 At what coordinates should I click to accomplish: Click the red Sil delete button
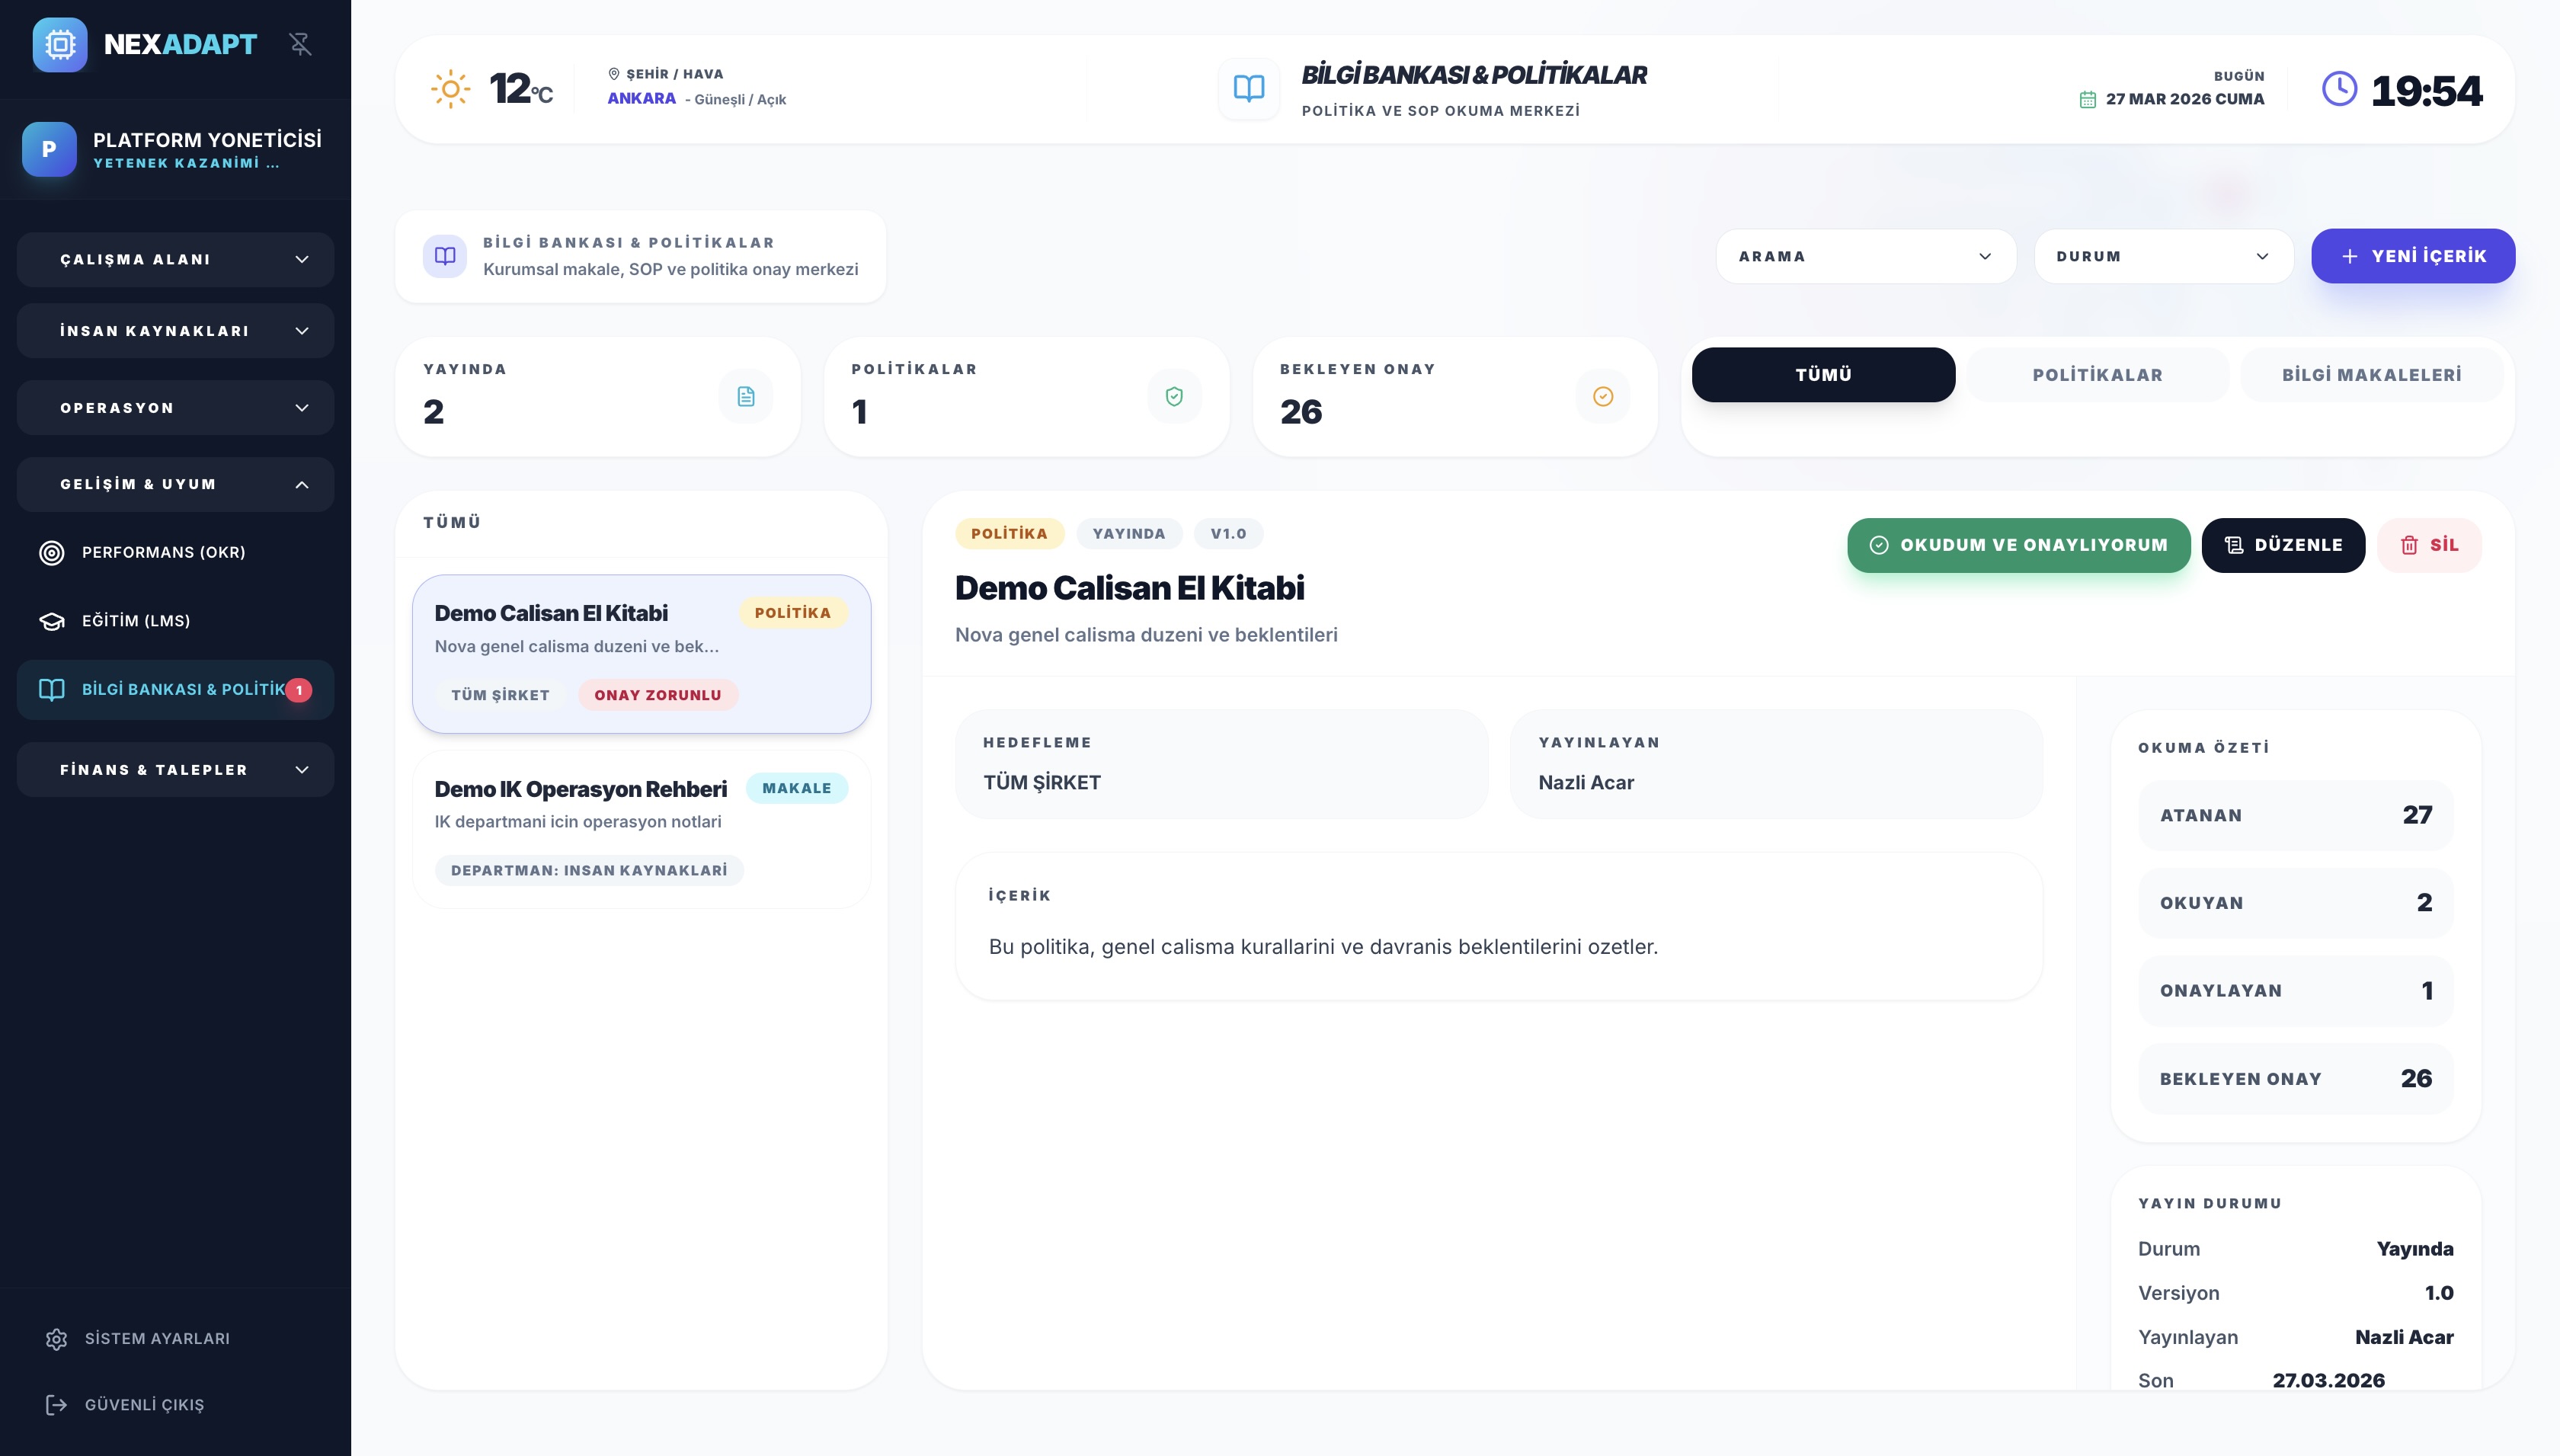click(x=2429, y=545)
